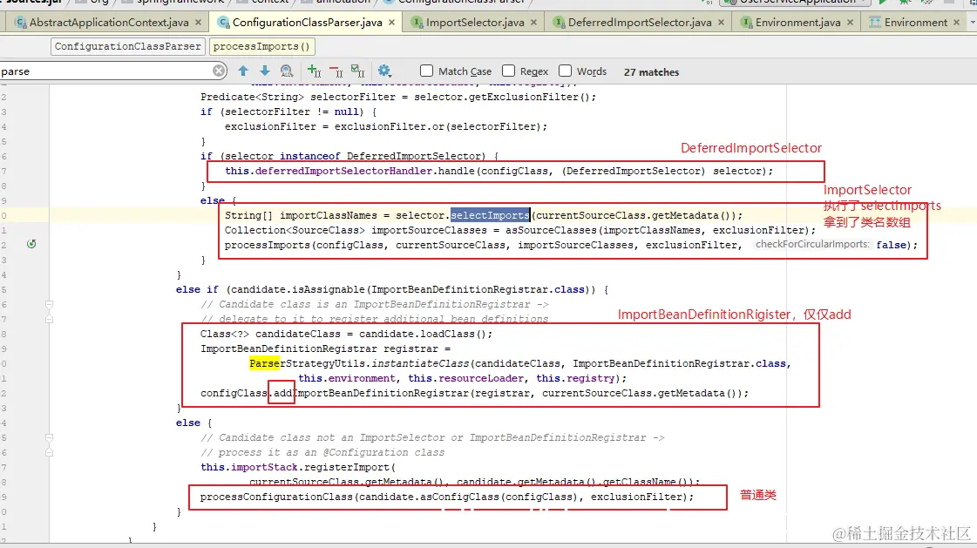Click the this.registry argument
This screenshot has height=548, width=977.
(x=574, y=379)
